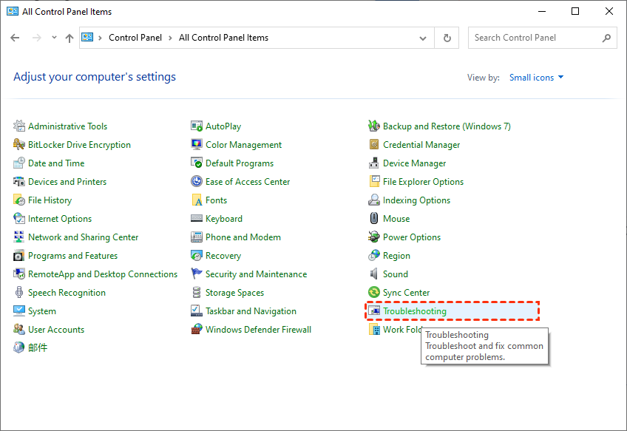Click the Power Options icon
The height and width of the screenshot is (431, 627).
pyautogui.click(x=374, y=237)
